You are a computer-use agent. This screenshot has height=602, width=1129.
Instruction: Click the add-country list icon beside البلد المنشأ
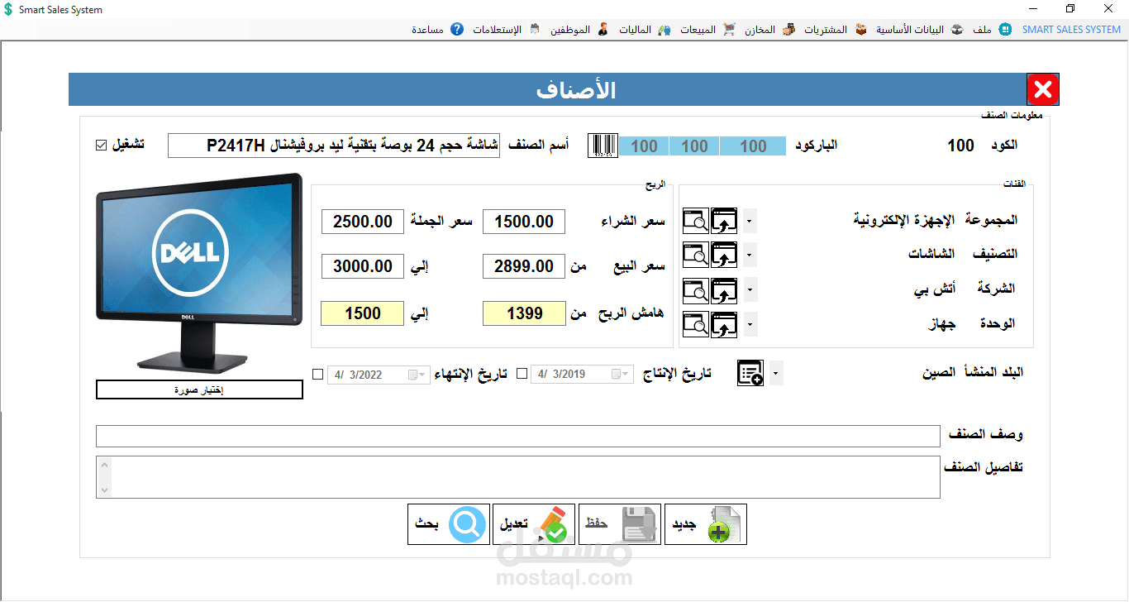tap(750, 373)
